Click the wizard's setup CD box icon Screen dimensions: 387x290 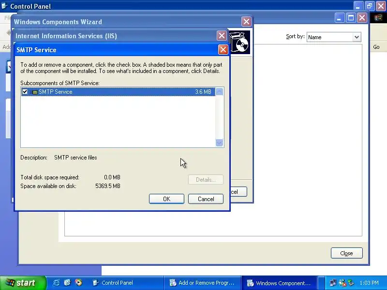pyautogui.click(x=239, y=42)
